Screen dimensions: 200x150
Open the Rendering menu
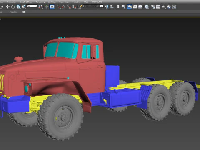[40, 2]
